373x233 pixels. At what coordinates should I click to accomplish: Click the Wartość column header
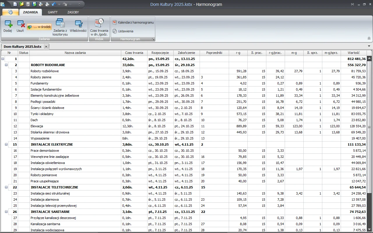pos(353,53)
